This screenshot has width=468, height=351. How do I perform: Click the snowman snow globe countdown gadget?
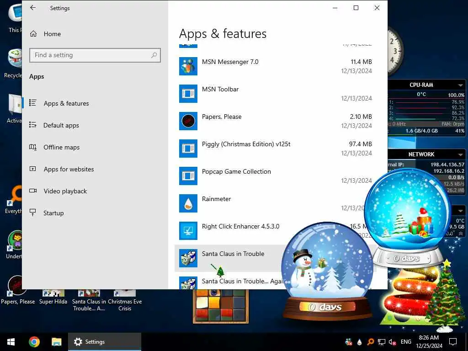pyautogui.click(x=327, y=271)
